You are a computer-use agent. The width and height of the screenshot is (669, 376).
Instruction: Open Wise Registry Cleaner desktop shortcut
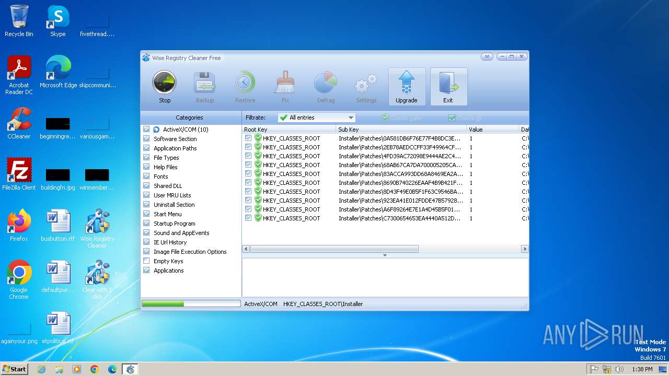click(97, 228)
